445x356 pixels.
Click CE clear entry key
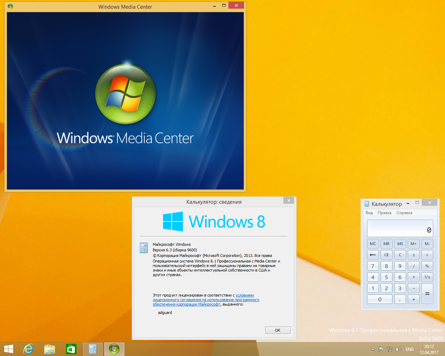point(387,255)
